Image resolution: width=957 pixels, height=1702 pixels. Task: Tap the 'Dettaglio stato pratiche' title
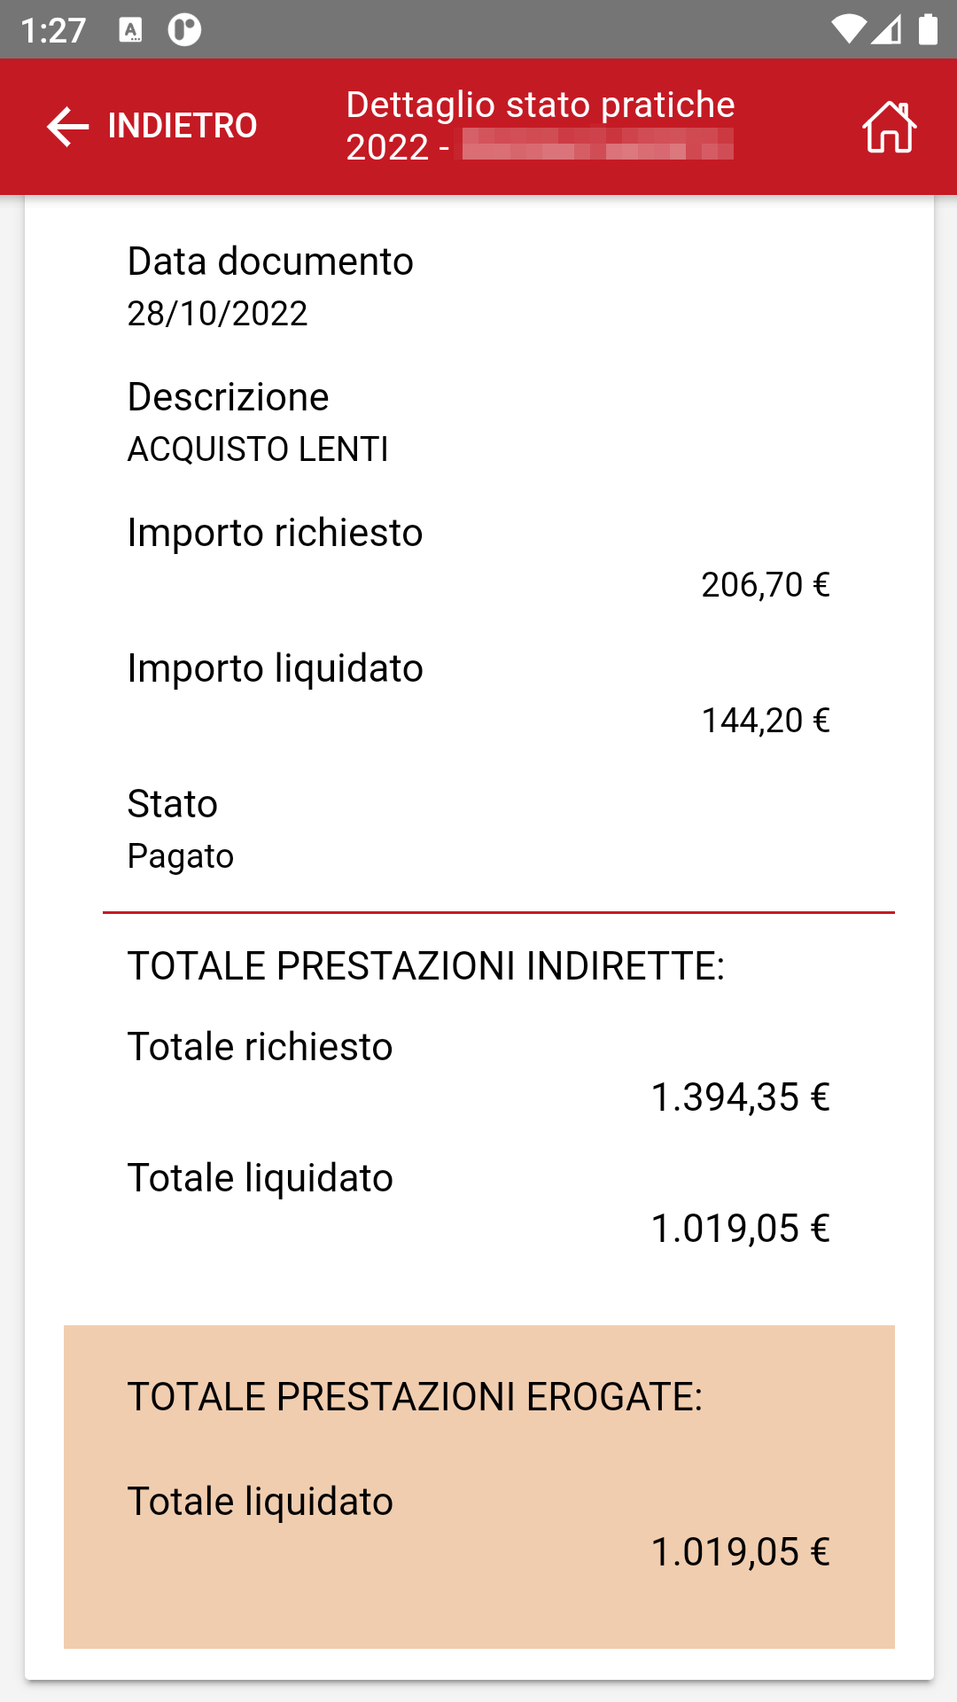coord(541,105)
